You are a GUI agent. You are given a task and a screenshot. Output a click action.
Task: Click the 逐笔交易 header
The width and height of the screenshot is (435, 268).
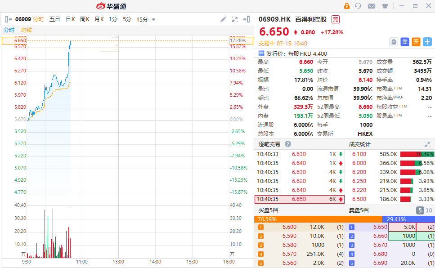tap(269, 144)
